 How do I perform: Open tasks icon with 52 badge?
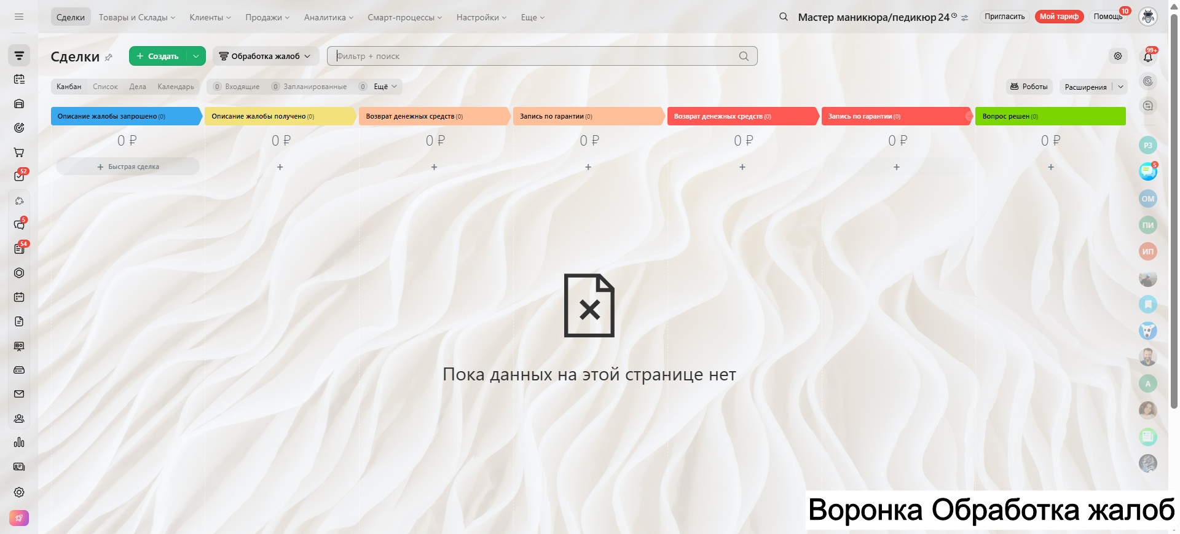point(19,176)
